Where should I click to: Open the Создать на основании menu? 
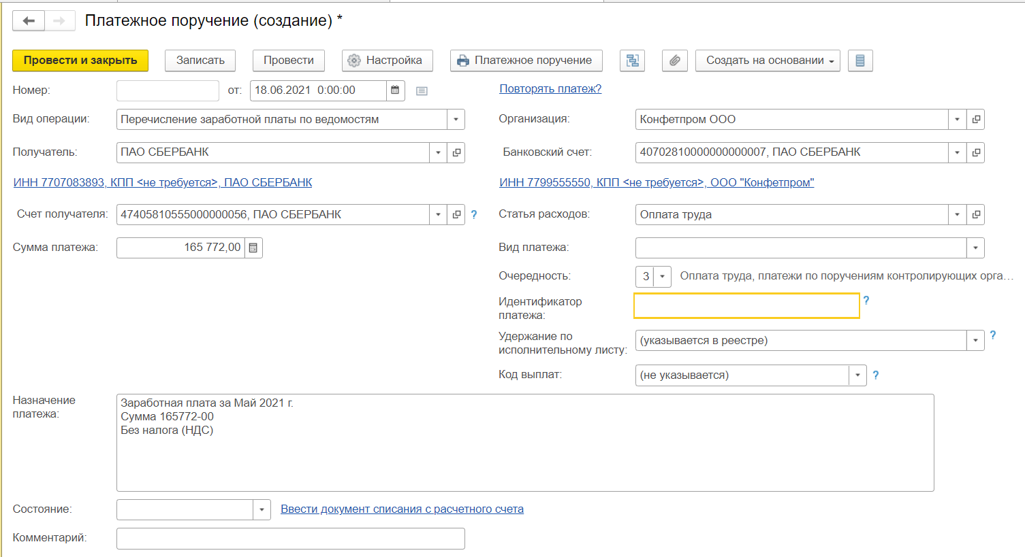(768, 61)
